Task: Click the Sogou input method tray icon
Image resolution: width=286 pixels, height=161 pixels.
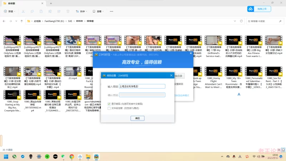Action: pyautogui.click(x=247, y=156)
